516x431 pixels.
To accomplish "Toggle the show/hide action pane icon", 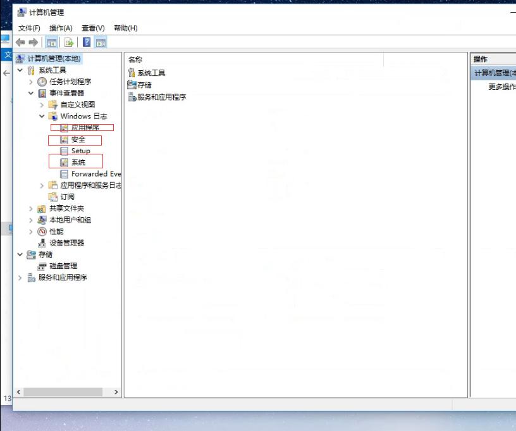I will click(x=101, y=42).
